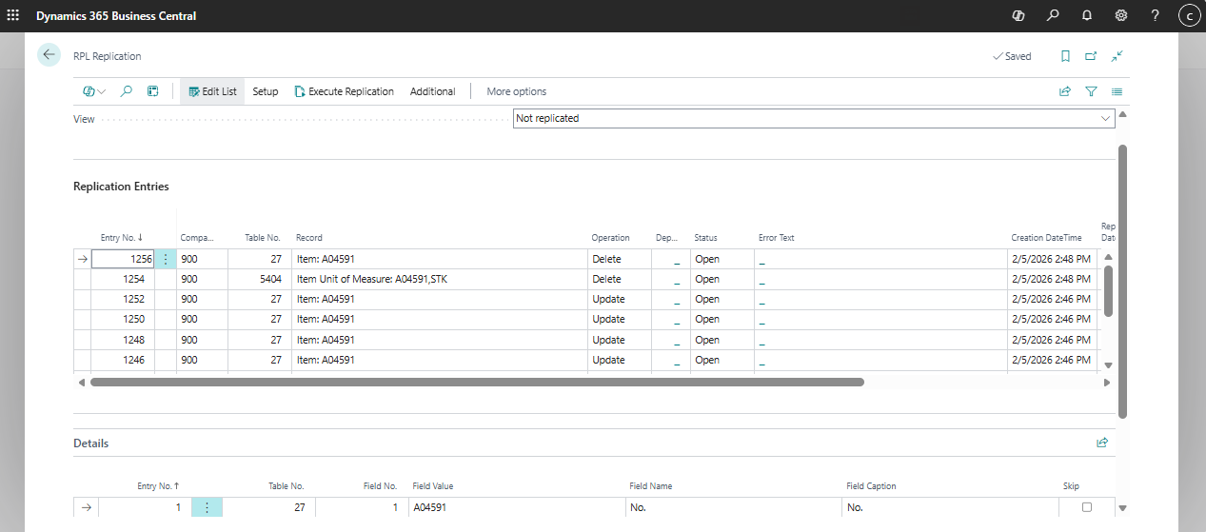Show row options for entry 1256

coord(166,259)
